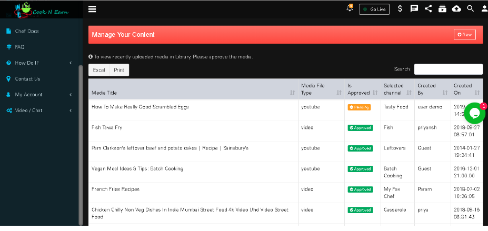Viewport: 488px width, 231px height.
Task: Expand the My Account submenu chevron
Action: (x=71, y=95)
